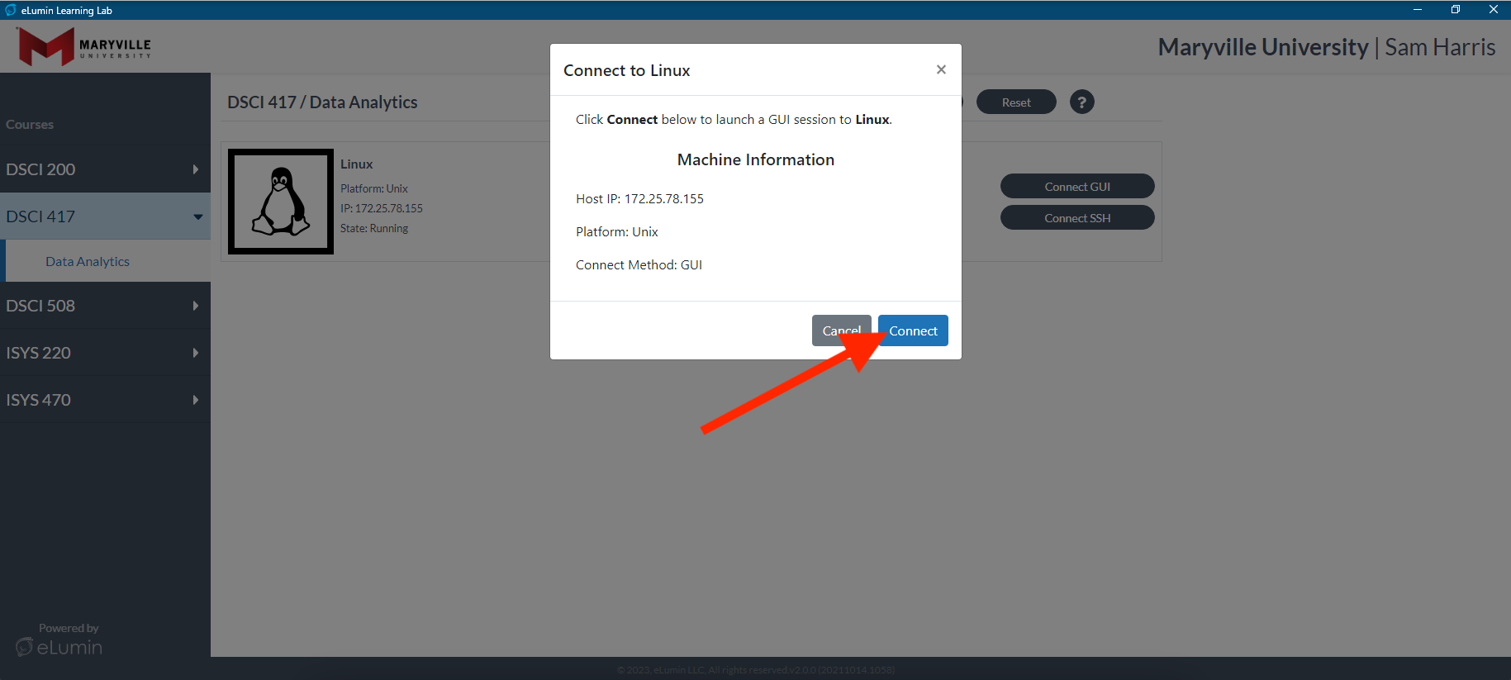
Task: Close the Connect to Linux dialog with X
Action: point(941,69)
